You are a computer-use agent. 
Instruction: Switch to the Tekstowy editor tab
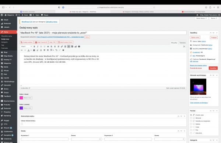(182, 43)
